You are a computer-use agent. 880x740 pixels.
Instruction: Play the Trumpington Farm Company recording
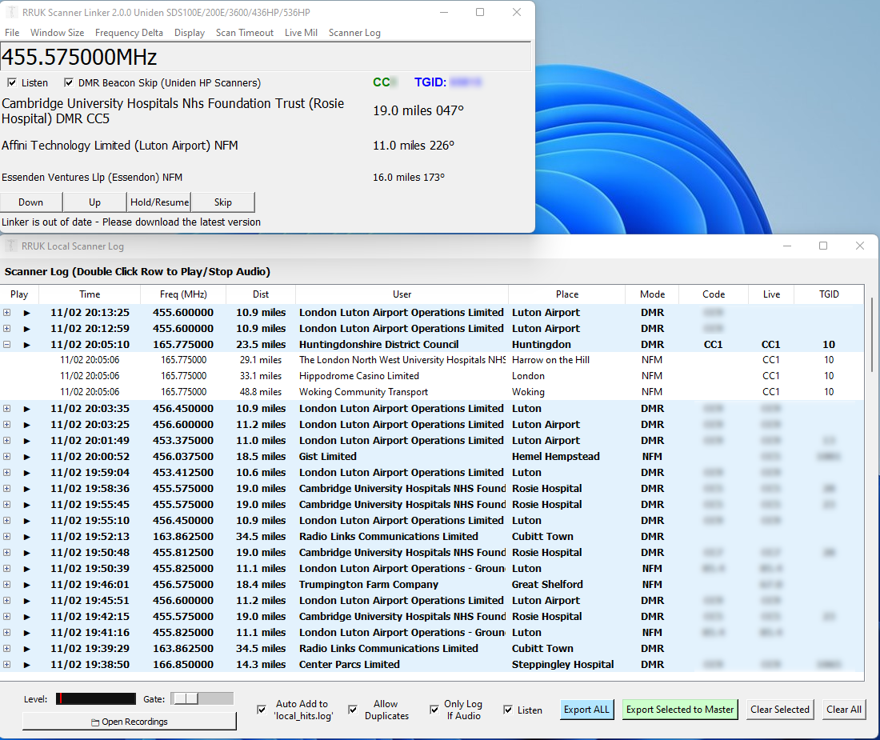click(27, 584)
